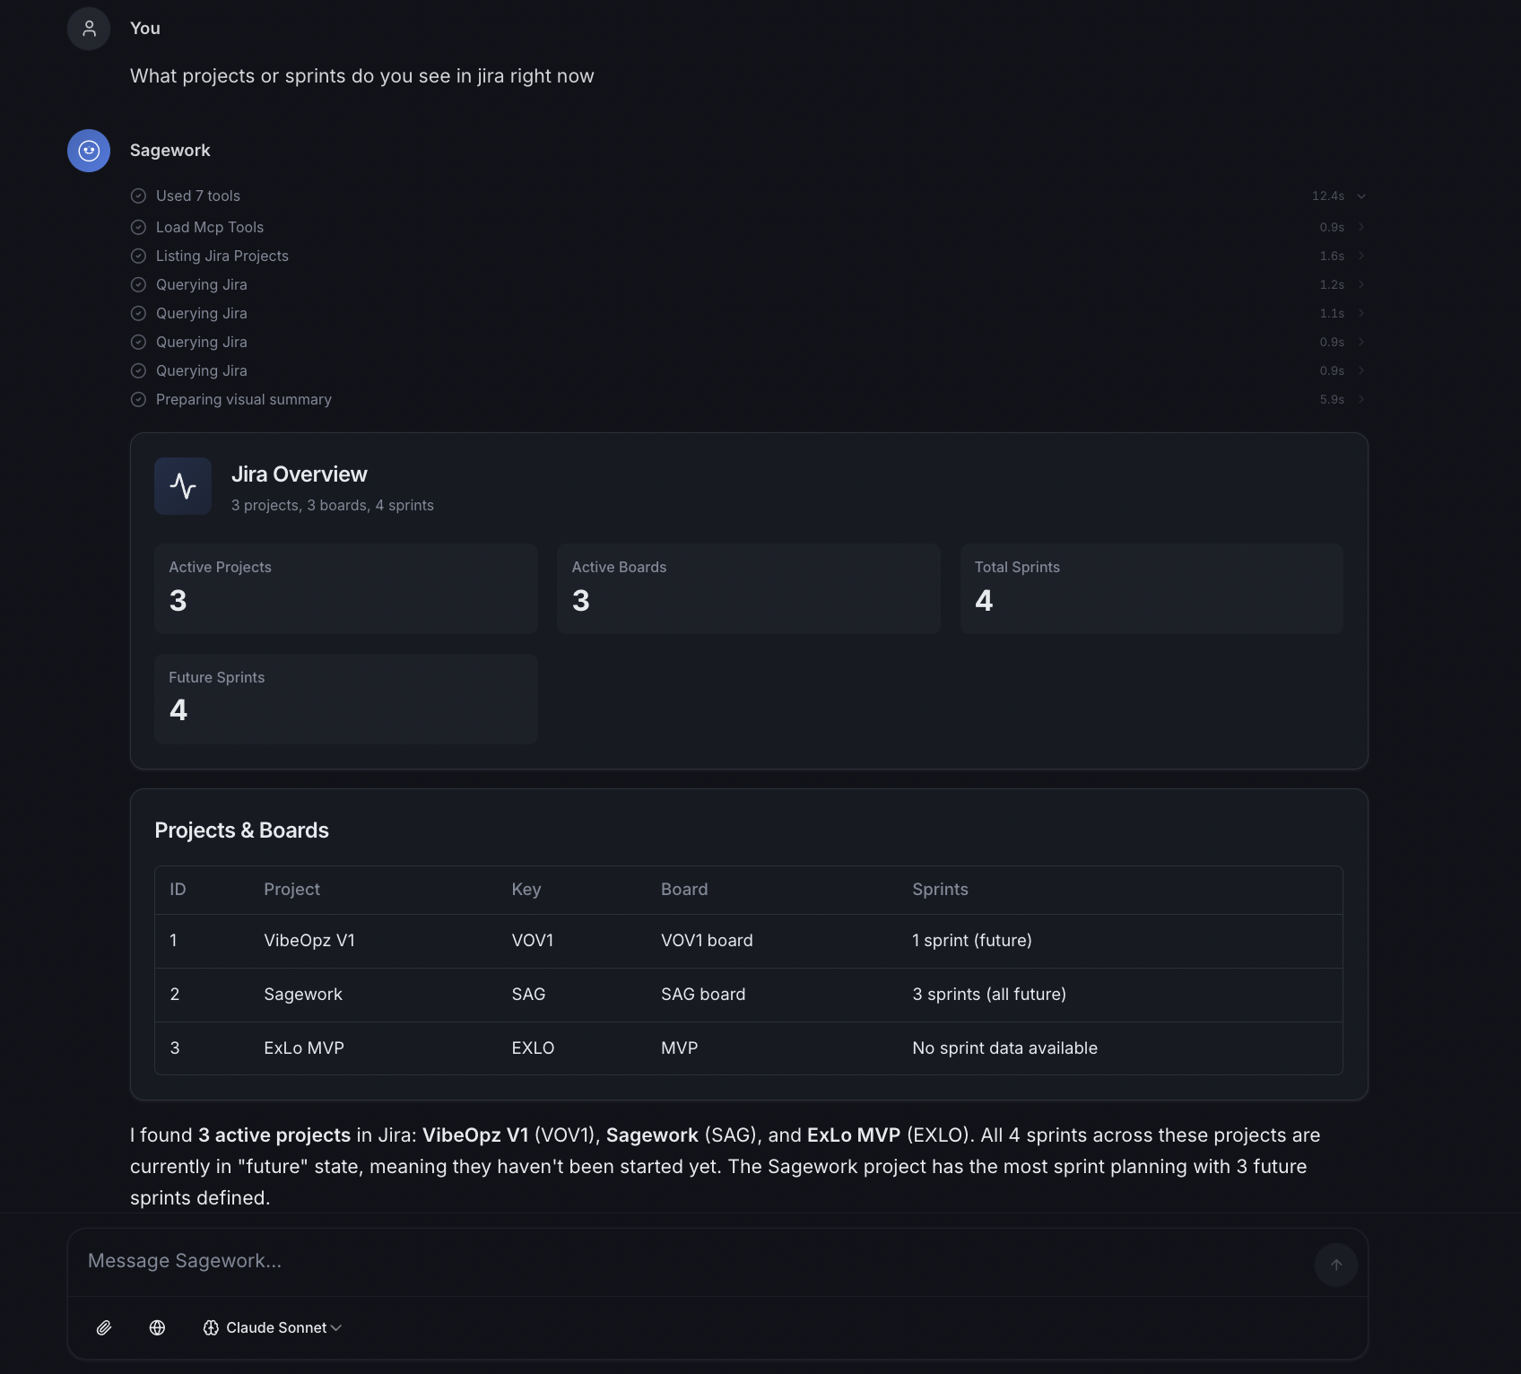Click the user profile avatar icon
1521x1374 pixels.
pyautogui.click(x=88, y=28)
